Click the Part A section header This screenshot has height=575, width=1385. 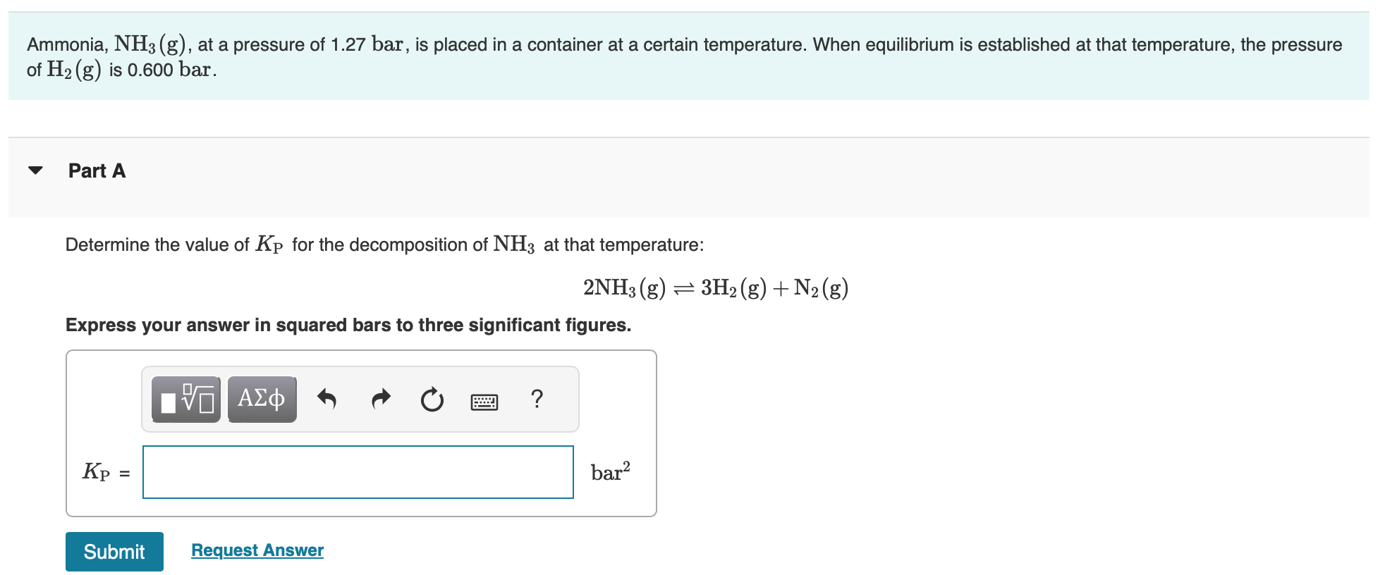(96, 170)
